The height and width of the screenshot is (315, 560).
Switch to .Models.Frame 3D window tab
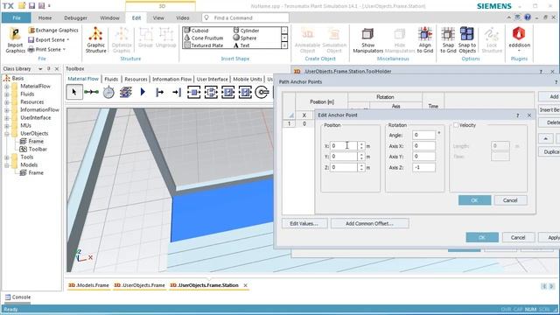coord(88,285)
